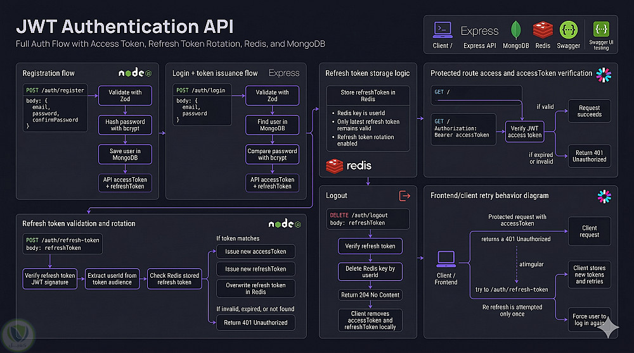The width and height of the screenshot is (634, 353).
Task: Click the Swagger UI testing icon
Action: coord(601,29)
